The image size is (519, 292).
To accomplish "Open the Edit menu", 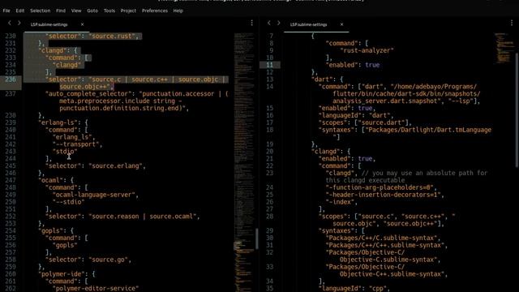I will [19, 11].
